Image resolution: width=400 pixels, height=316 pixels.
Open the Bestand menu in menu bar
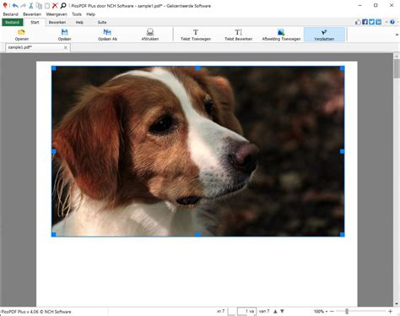pos(10,14)
